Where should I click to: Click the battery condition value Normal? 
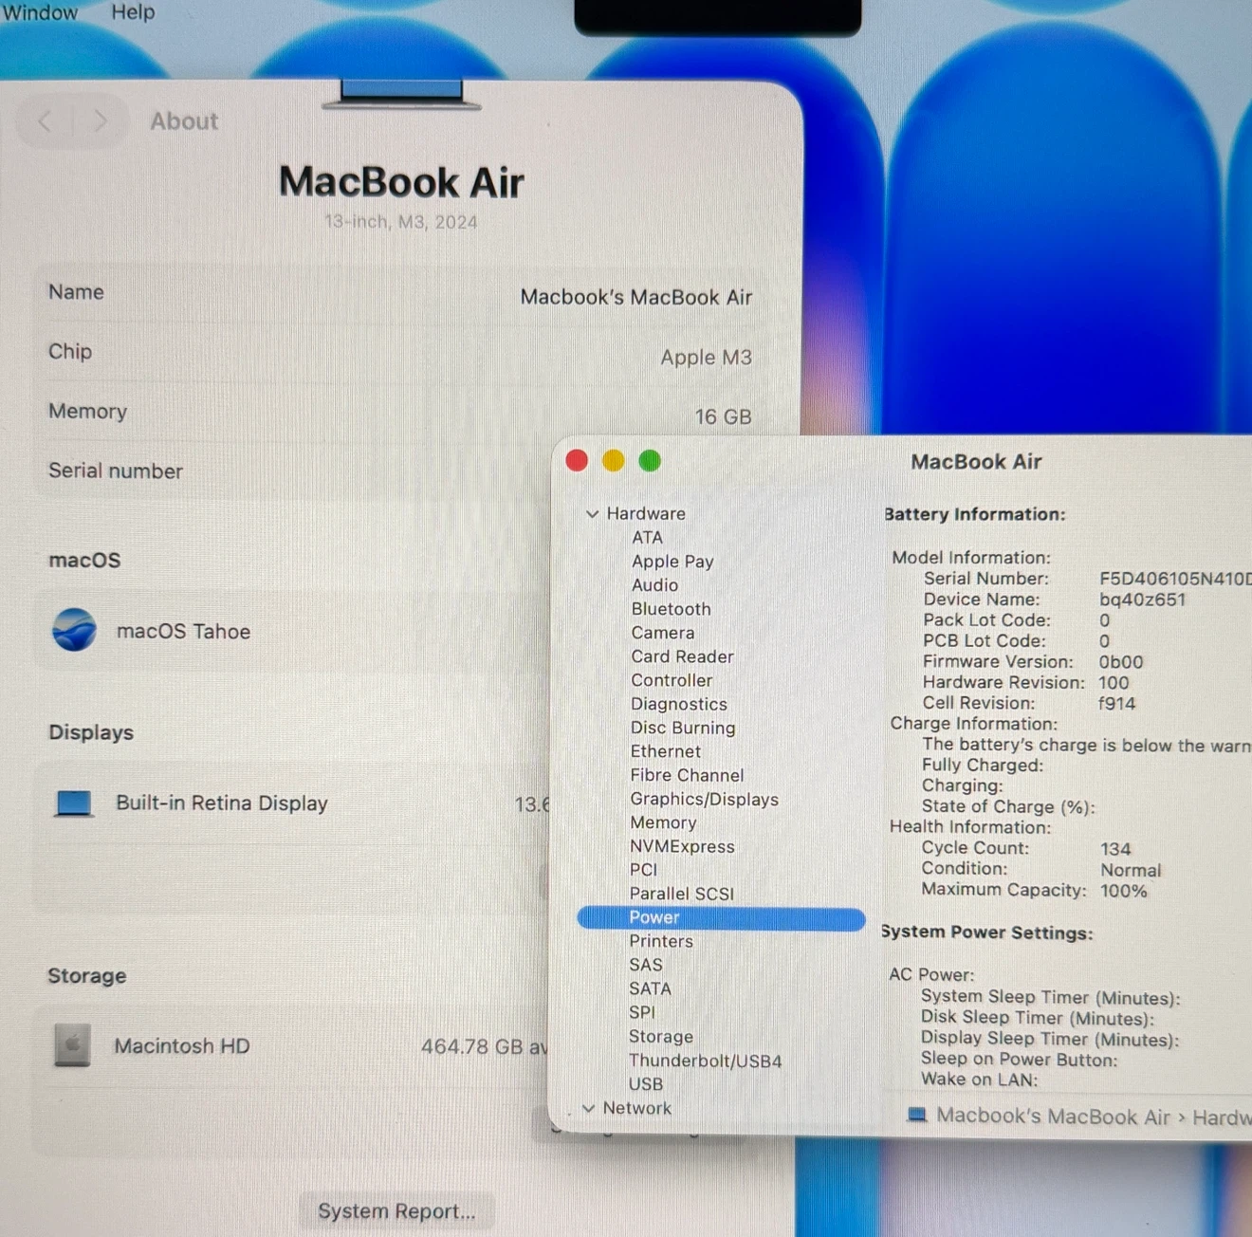pyautogui.click(x=1131, y=870)
